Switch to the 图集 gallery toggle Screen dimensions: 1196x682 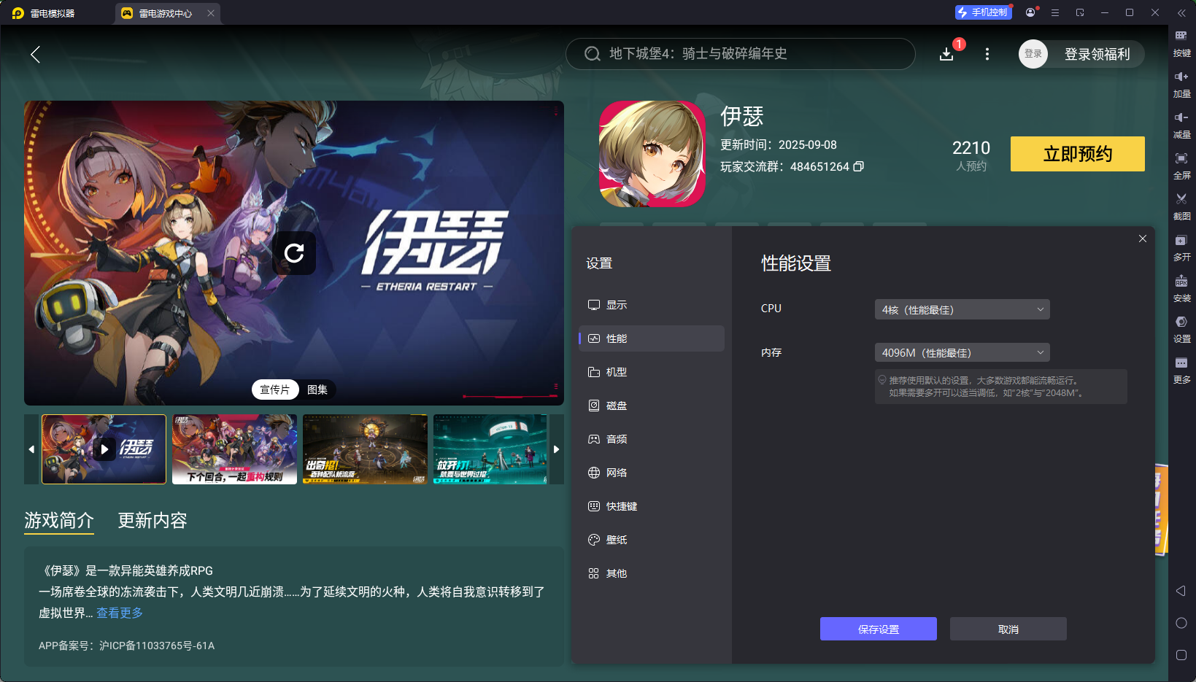317,390
